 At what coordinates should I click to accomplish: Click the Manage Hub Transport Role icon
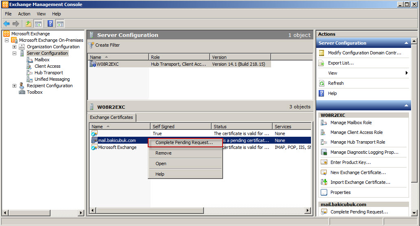pyautogui.click(x=324, y=142)
